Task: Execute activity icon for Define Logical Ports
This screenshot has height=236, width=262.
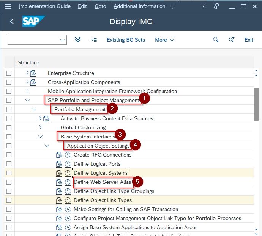Action: pyautogui.click(x=68, y=164)
